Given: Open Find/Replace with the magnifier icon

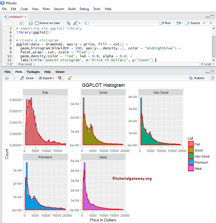Looking at the screenshot, I should coord(68,23).
